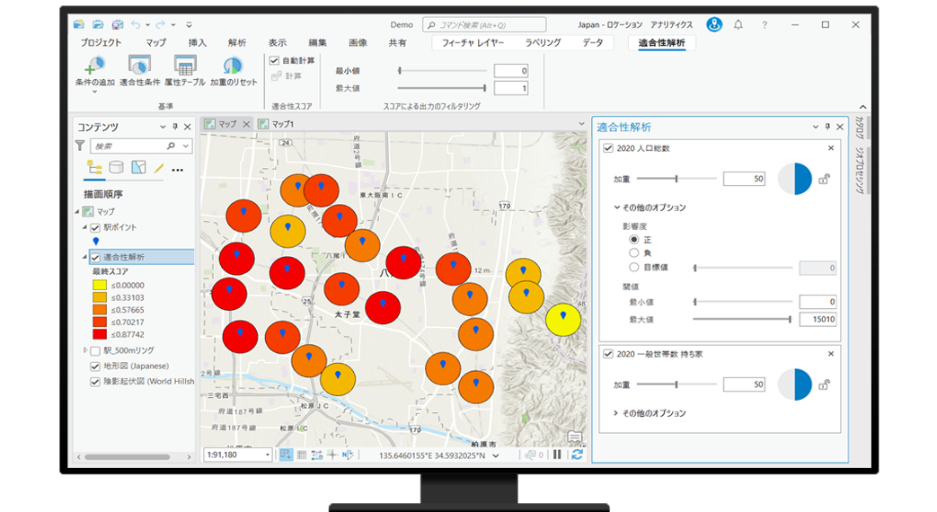
Task: Refresh the map view from status bar
Action: click(576, 455)
